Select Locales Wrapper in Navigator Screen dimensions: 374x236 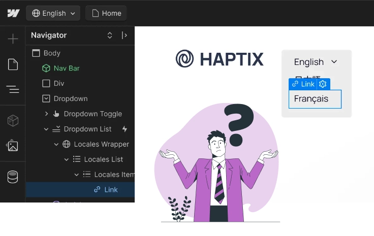(101, 144)
